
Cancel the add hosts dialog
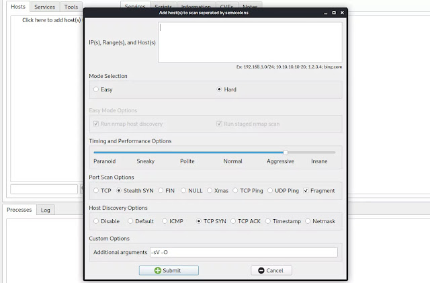point(271,270)
